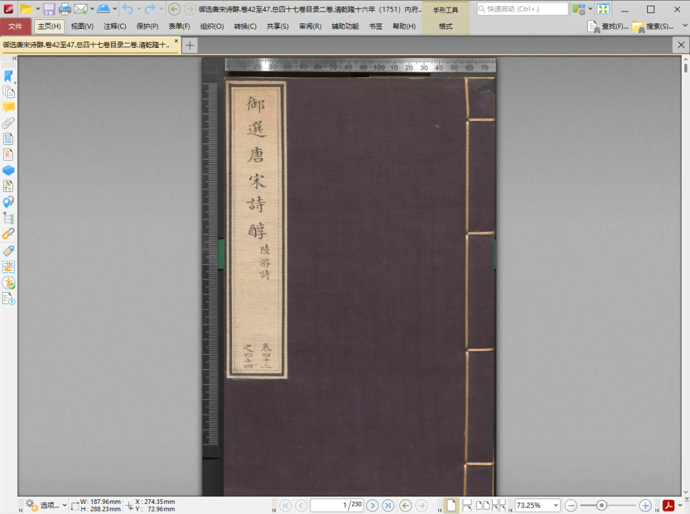Image resolution: width=690 pixels, height=514 pixels.
Task: Switch to the 视图(V) ribbon tab
Action: pyautogui.click(x=82, y=26)
